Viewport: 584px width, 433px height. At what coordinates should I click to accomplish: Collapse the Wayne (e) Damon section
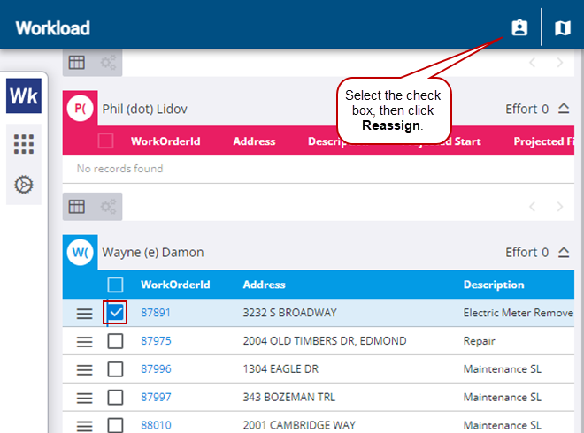(x=564, y=253)
